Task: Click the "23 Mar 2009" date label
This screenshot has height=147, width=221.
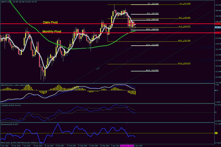Action: [x=105, y=146]
